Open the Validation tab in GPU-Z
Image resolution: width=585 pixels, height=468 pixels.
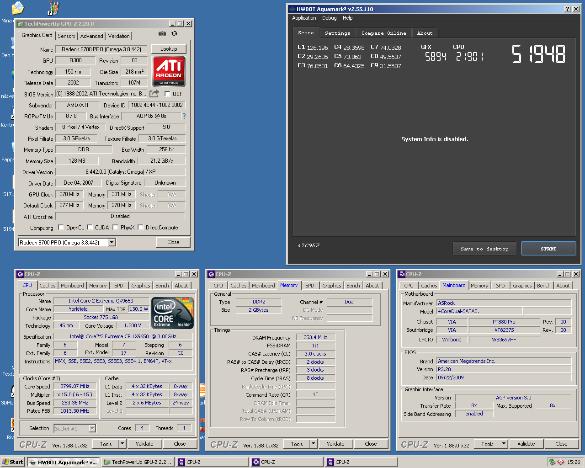click(119, 36)
